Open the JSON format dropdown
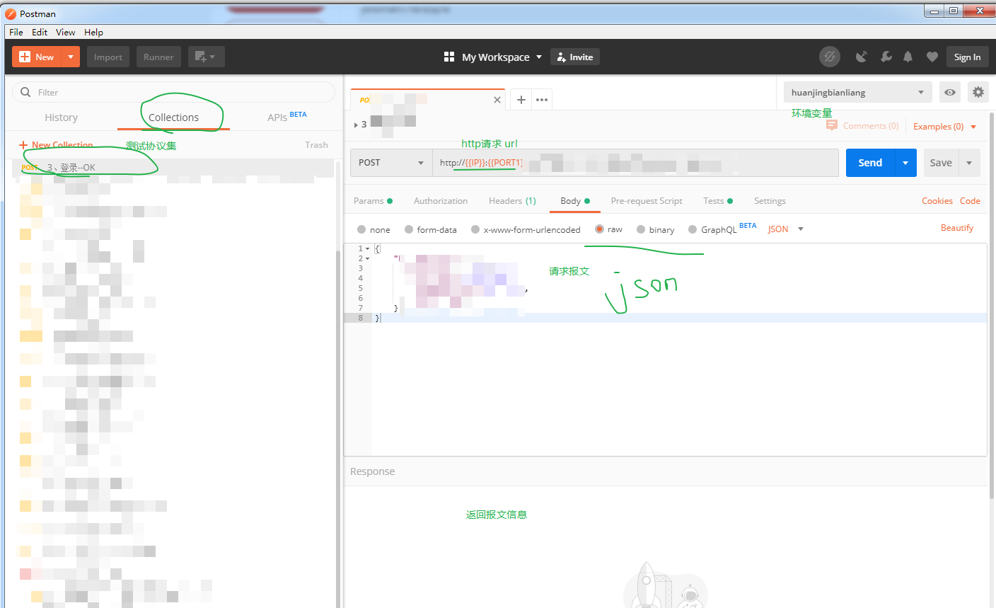The height and width of the screenshot is (608, 996). pyautogui.click(x=785, y=229)
